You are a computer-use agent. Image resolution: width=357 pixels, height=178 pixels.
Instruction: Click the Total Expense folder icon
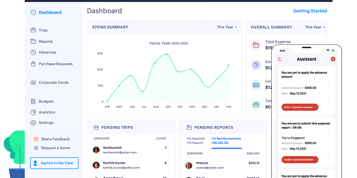(x=256, y=45)
